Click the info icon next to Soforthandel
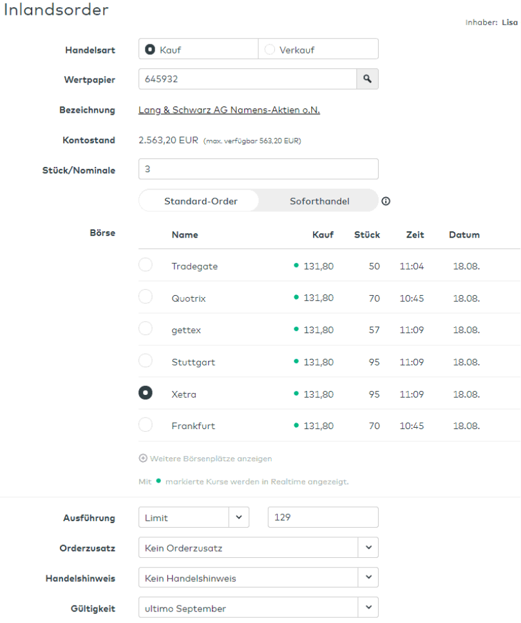The width and height of the screenshot is (521, 623). click(386, 201)
